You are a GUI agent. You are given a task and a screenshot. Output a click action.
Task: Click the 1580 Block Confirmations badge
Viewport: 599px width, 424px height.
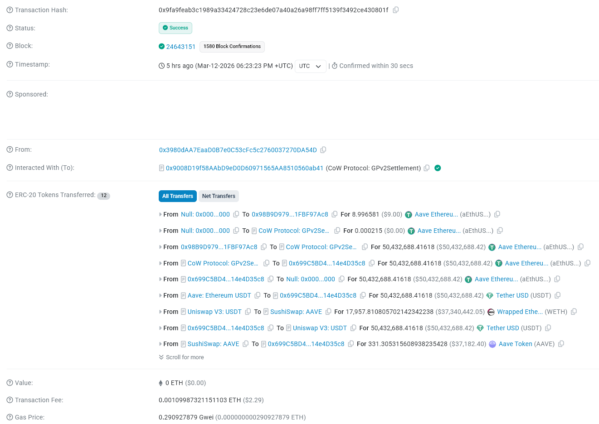(232, 47)
